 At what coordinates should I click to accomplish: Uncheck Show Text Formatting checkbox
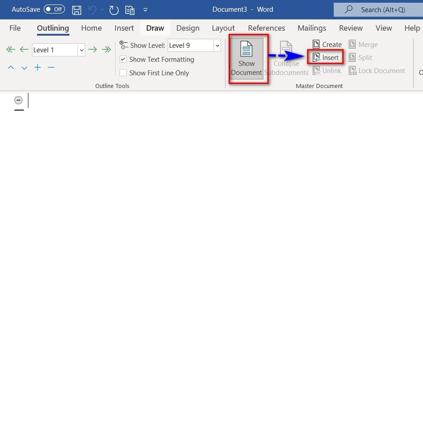[123, 60]
